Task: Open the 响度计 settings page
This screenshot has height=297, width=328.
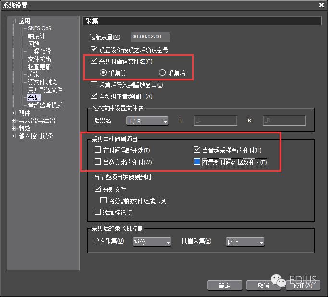Action: pos(36,36)
